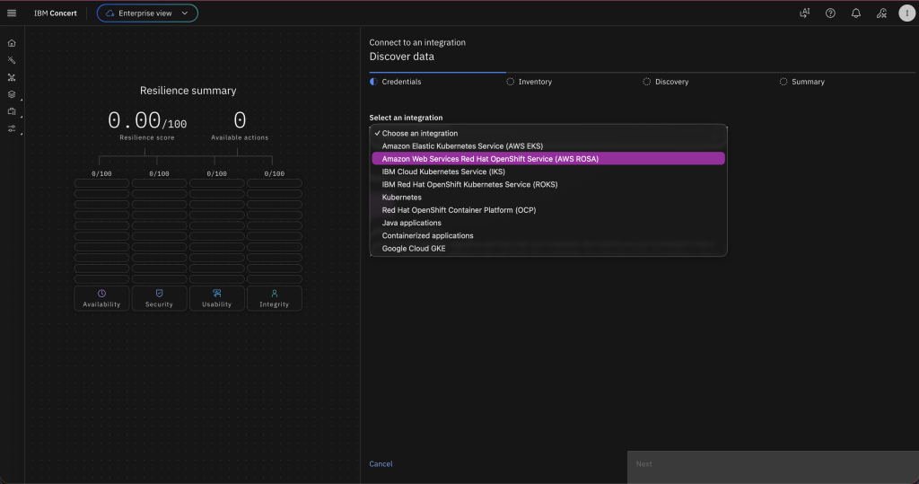Select the Google Cloud GKE option
Viewport: 919px width, 484px height.
548,249
